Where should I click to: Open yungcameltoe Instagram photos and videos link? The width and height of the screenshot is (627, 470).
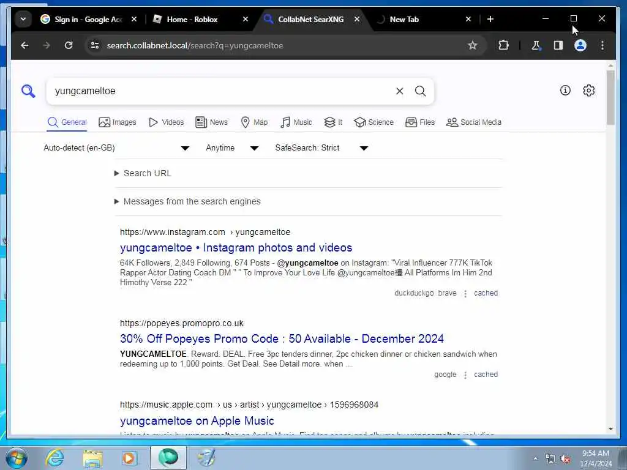coord(236,248)
